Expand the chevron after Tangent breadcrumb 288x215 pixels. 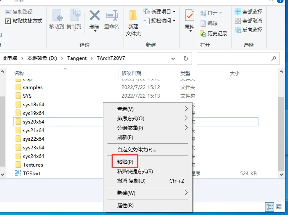click(x=91, y=58)
